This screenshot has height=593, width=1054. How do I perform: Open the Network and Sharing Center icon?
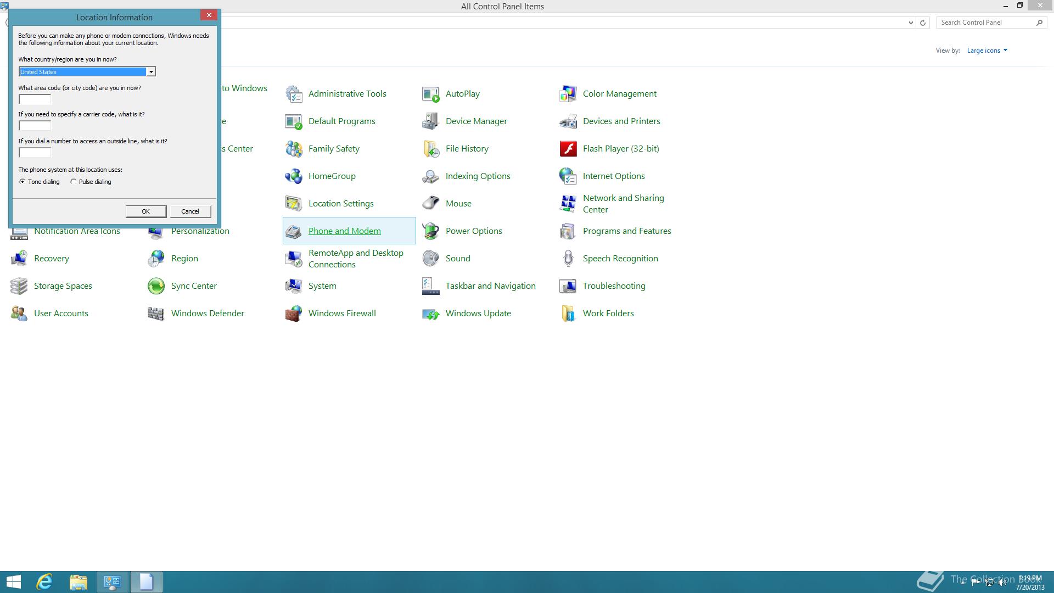coord(568,204)
